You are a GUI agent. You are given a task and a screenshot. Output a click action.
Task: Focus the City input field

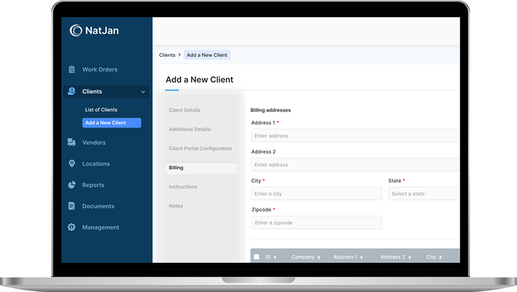coord(316,193)
